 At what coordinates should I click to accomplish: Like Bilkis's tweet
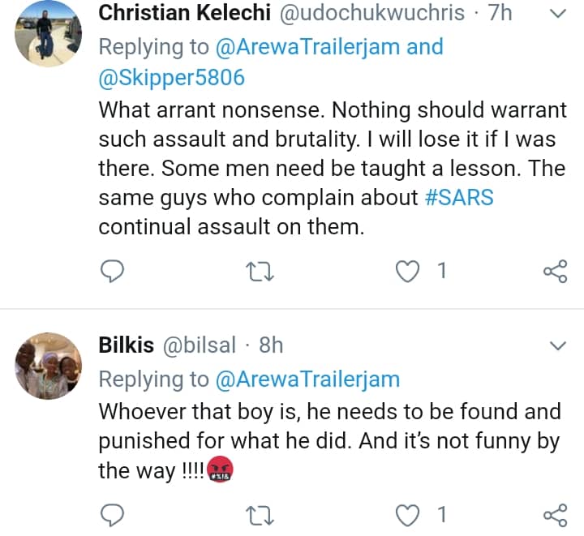[406, 514]
